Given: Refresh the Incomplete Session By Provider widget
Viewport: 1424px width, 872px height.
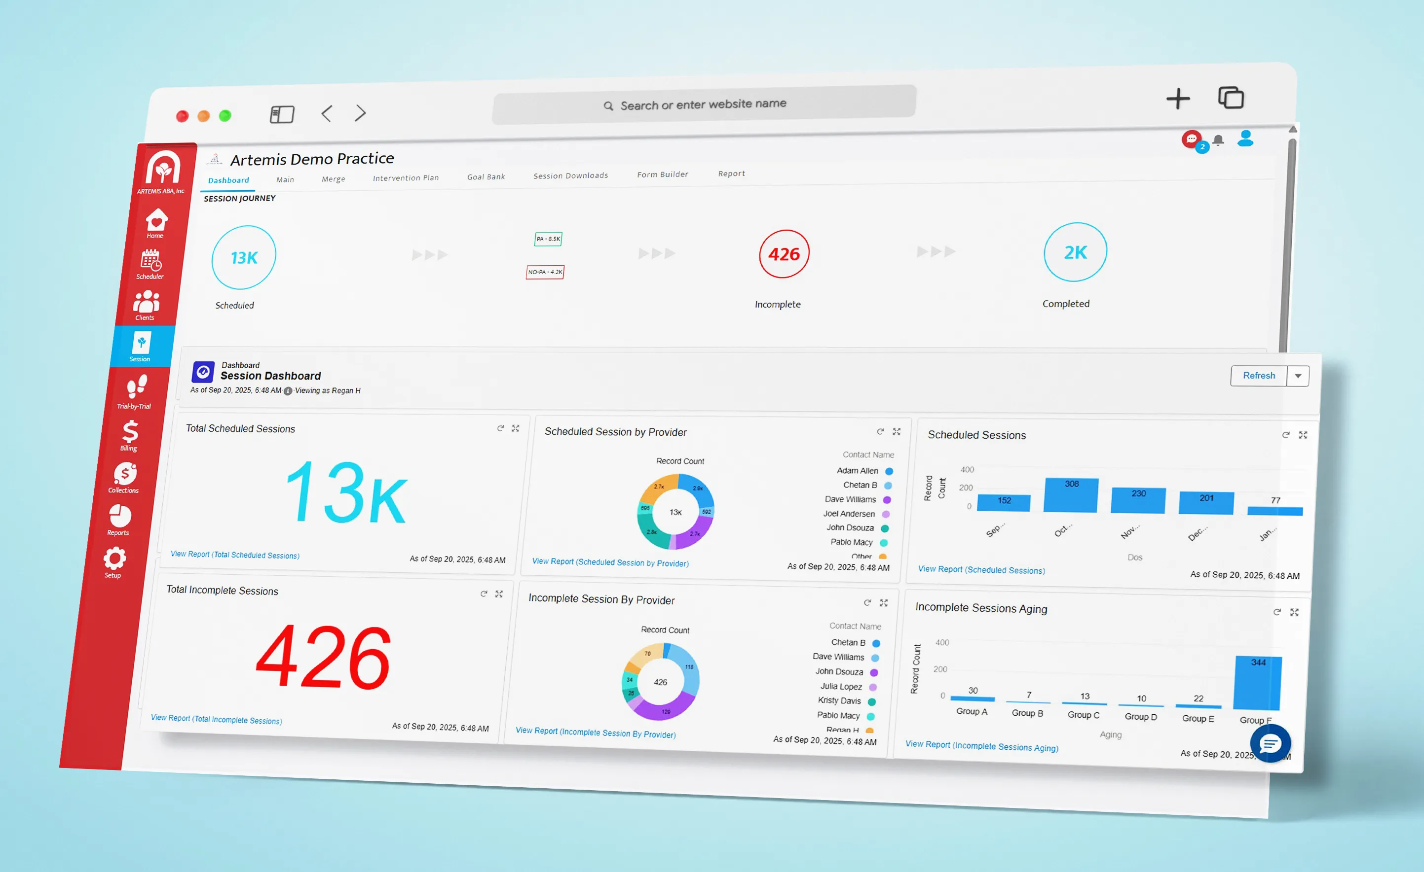Looking at the screenshot, I should tap(867, 602).
